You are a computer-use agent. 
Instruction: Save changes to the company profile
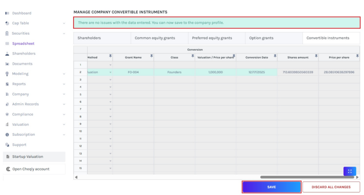(x=272, y=187)
